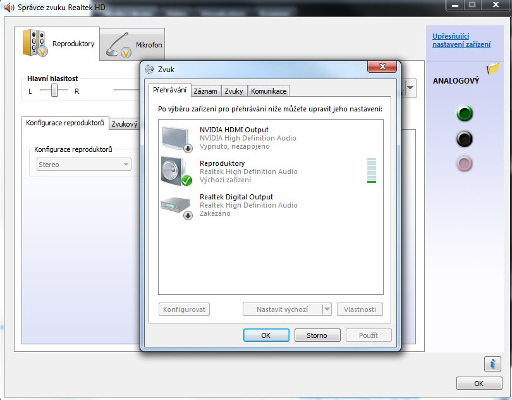The image size is (512, 400).
Task: Open the yellow folder connector settings icon
Action: coord(493,68)
